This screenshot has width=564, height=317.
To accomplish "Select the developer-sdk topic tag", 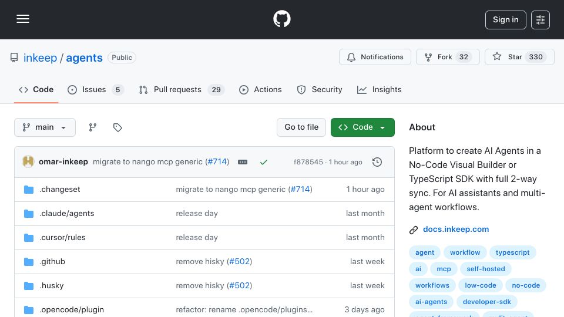I will (x=487, y=302).
